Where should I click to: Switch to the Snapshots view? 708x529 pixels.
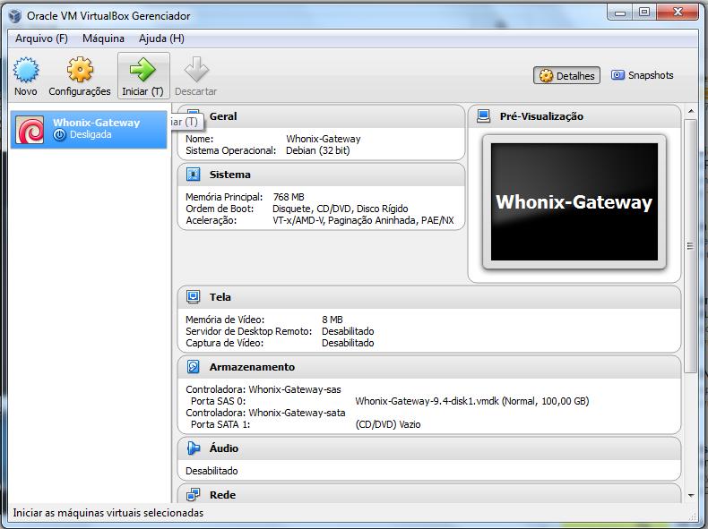(642, 76)
